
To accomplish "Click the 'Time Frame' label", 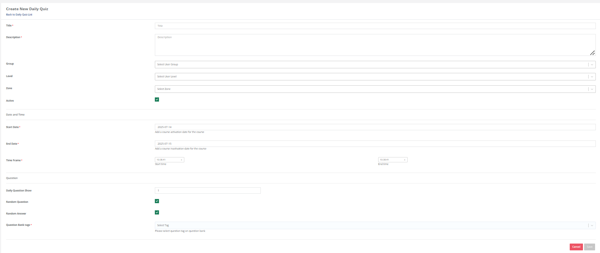I will click(13, 160).
